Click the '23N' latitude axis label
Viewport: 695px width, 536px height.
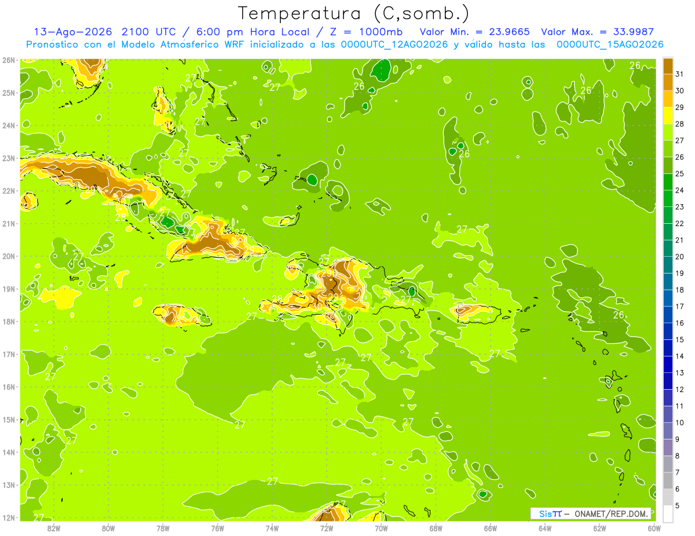coord(8,158)
